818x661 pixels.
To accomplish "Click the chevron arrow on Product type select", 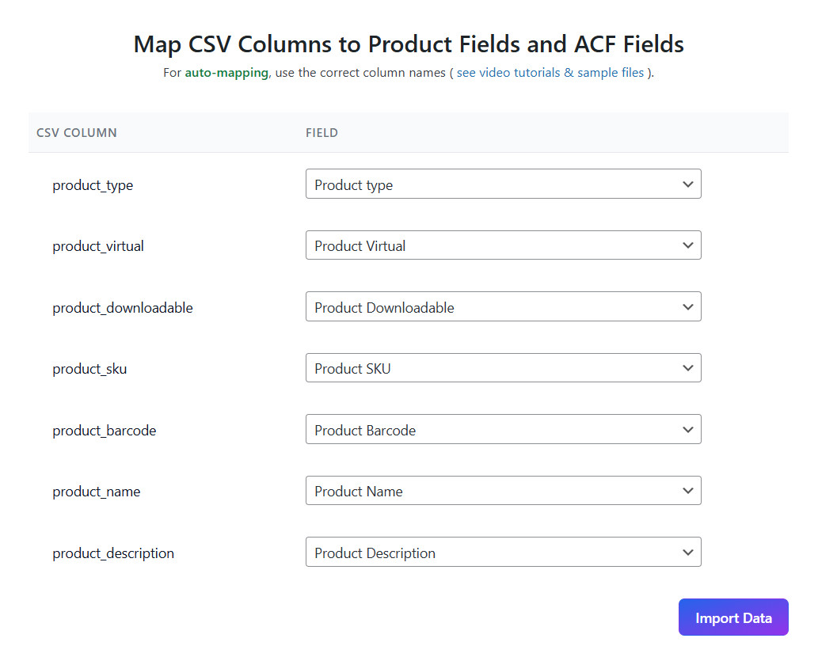I will (687, 184).
